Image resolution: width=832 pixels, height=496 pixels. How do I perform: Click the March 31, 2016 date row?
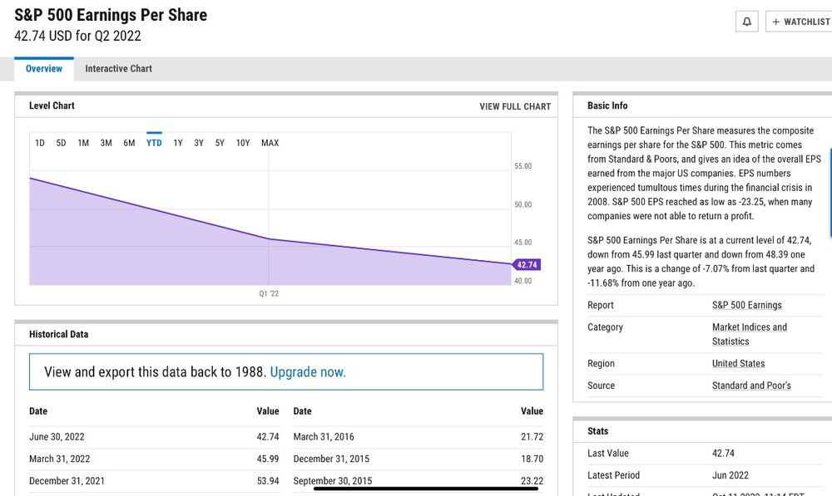(x=418, y=437)
